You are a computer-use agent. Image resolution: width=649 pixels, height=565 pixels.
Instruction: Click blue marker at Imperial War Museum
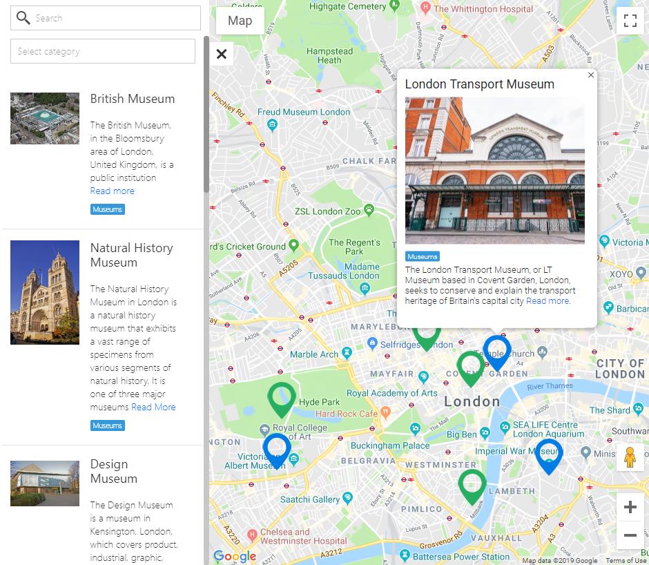(549, 456)
